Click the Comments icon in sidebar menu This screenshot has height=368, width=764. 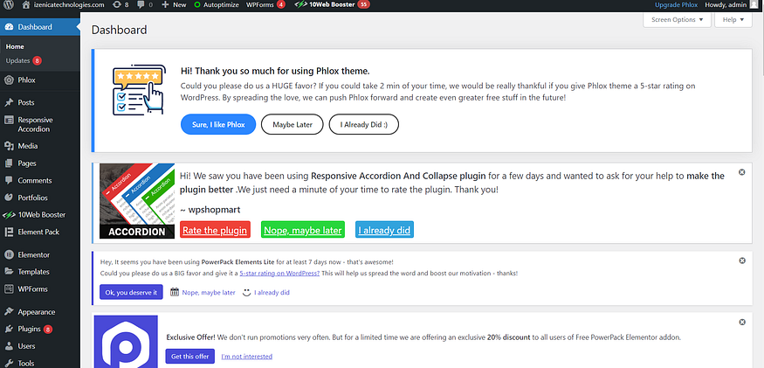tap(9, 181)
